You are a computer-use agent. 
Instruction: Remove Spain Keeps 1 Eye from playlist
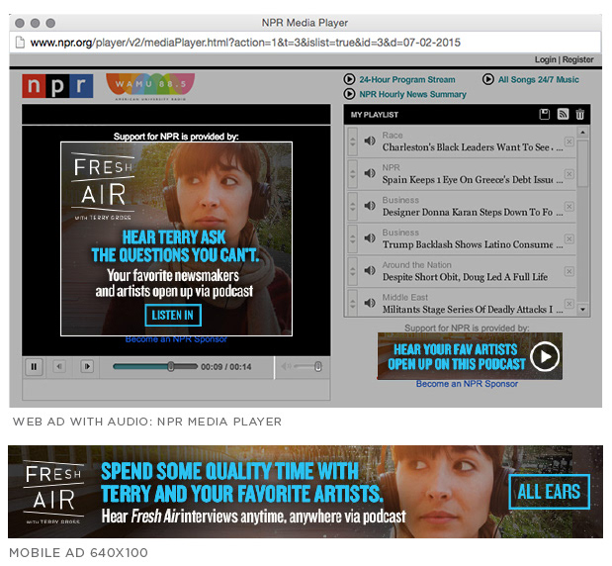click(x=569, y=174)
